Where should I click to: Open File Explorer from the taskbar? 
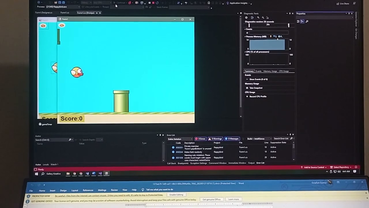pyautogui.click(x=68, y=174)
